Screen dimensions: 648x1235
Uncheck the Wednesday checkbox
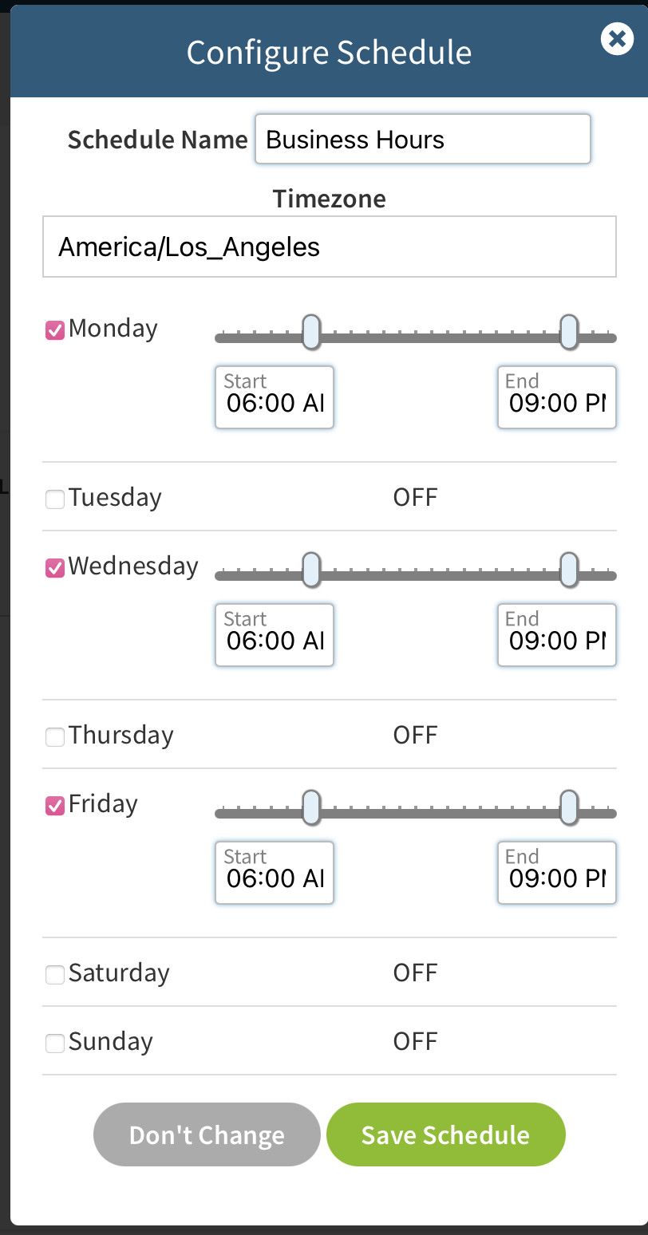(55, 568)
